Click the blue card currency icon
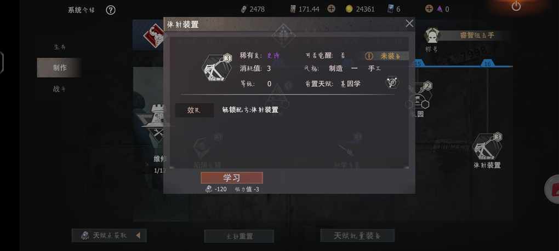This screenshot has width=559, height=251. [x=391, y=9]
